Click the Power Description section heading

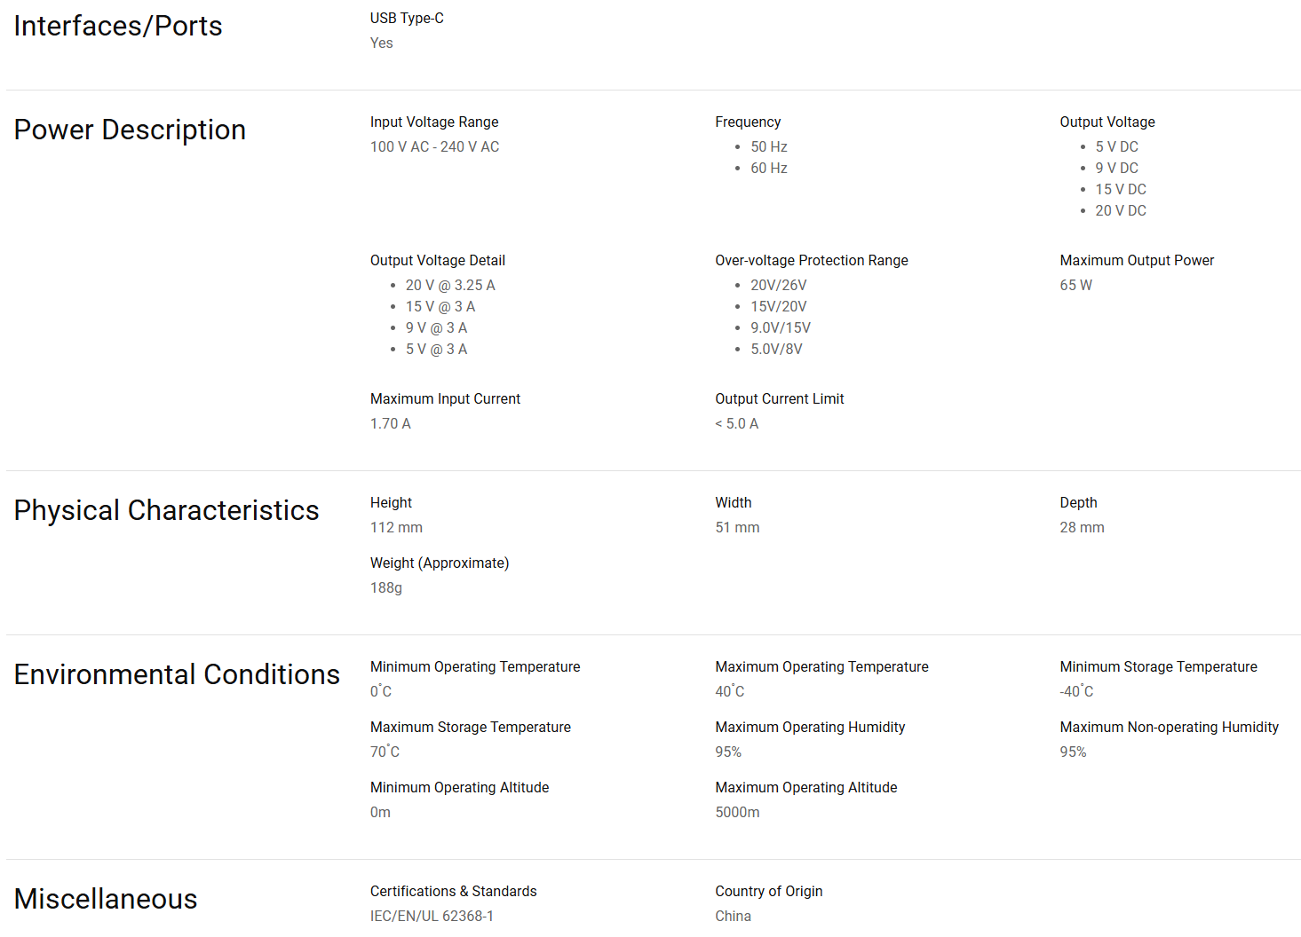click(130, 130)
